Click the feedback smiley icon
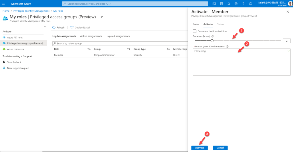The height and width of the screenshot is (152, 293). (x=251, y=4)
